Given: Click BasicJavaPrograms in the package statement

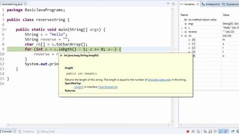Looking at the screenshot, I should coord(44,10).
